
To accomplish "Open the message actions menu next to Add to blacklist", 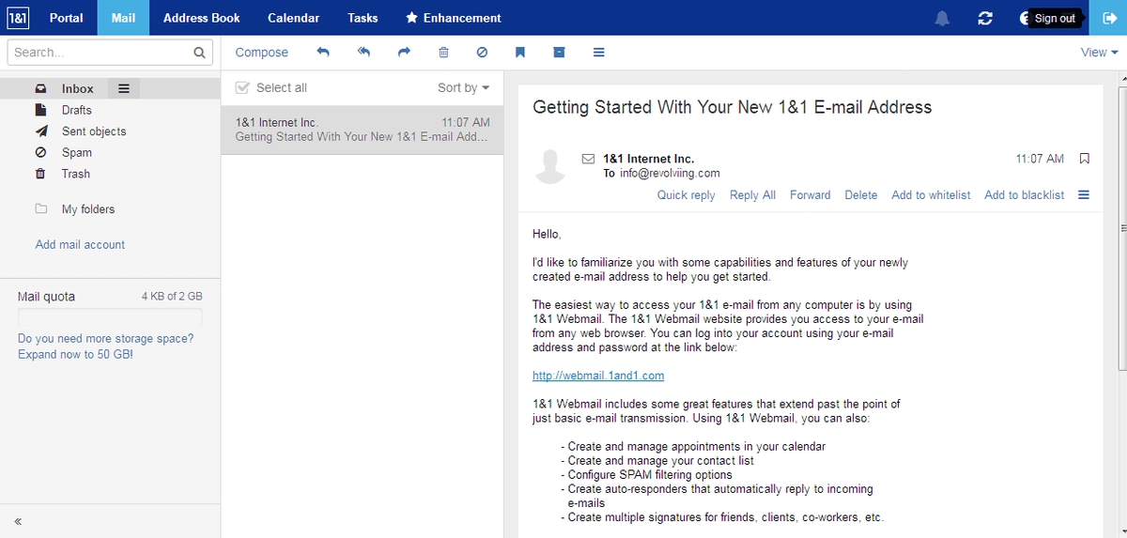I will click(1084, 195).
